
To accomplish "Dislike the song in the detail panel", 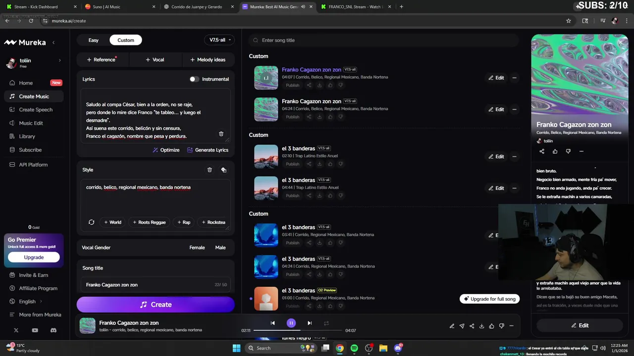I will [568, 151].
